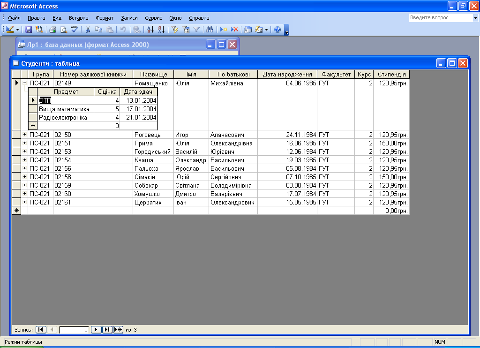Expand subdatasheet for Собокар row
This screenshot has width=480, height=348.
[x=24, y=185]
